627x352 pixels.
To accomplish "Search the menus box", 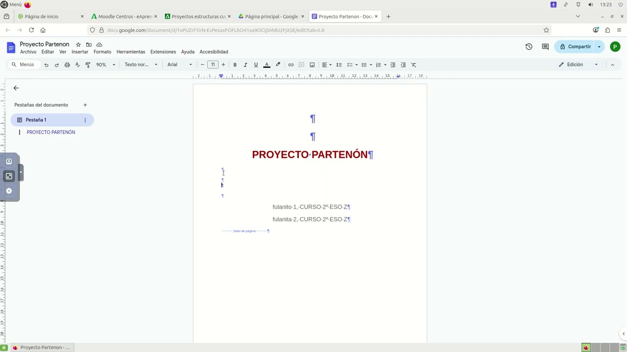I will click(x=23, y=65).
